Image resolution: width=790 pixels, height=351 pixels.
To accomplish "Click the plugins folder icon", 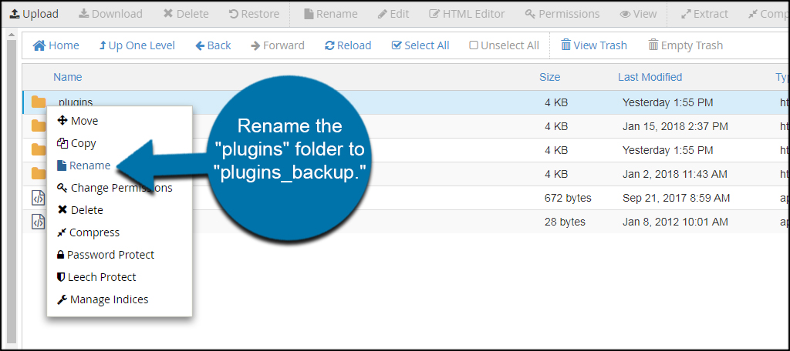I will 39,102.
